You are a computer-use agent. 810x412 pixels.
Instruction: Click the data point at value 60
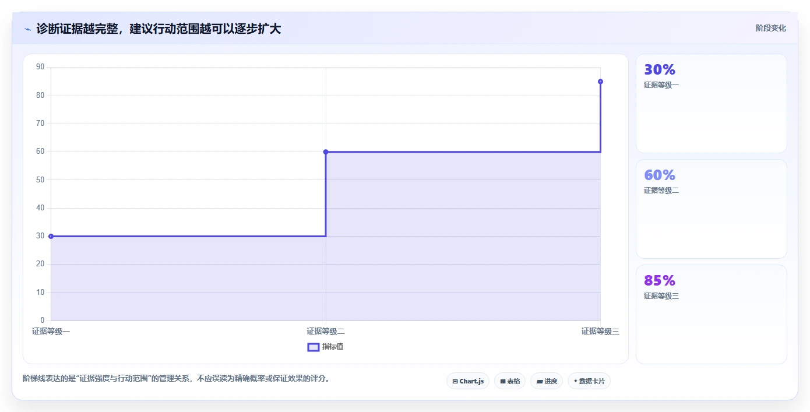(326, 152)
